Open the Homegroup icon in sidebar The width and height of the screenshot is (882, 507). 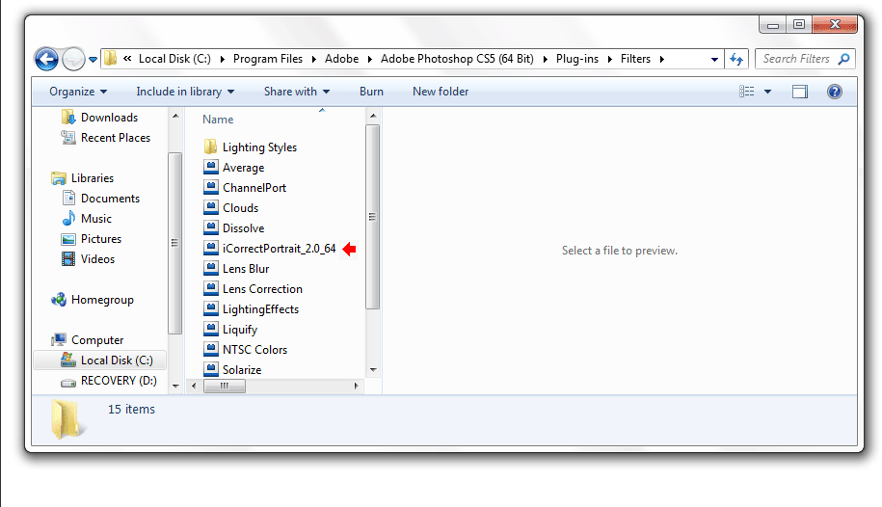[59, 300]
